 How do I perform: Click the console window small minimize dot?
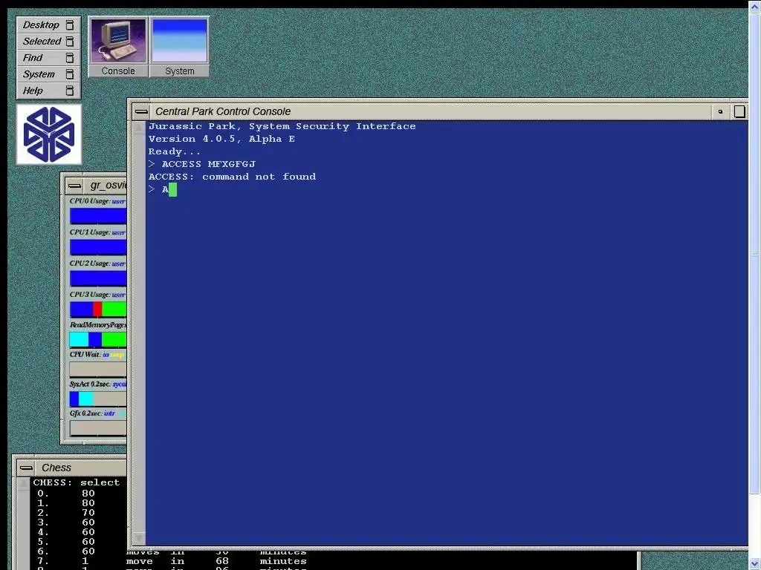pos(720,111)
